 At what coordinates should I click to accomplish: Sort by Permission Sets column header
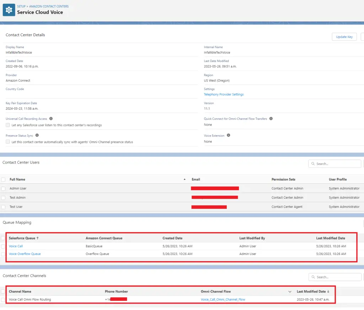[283, 179]
